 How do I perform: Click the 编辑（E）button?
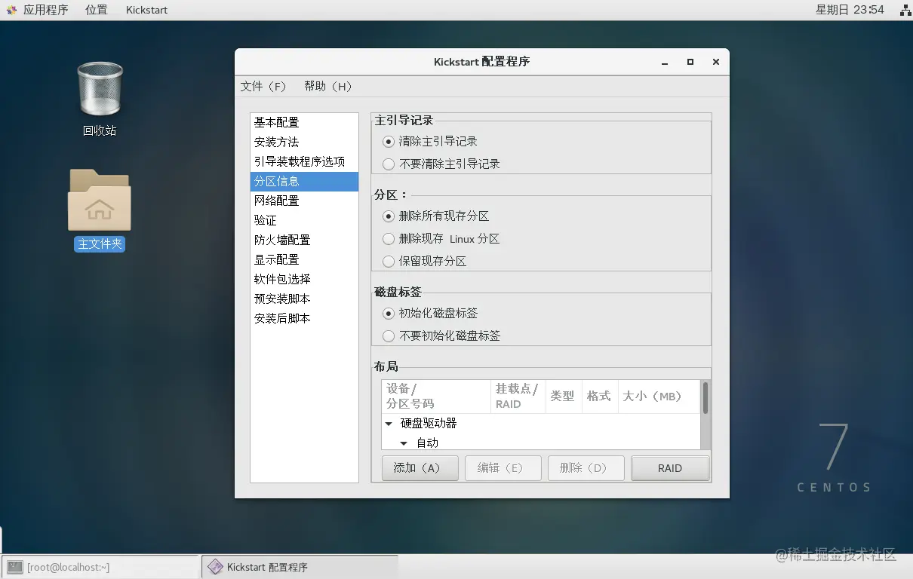click(x=503, y=468)
